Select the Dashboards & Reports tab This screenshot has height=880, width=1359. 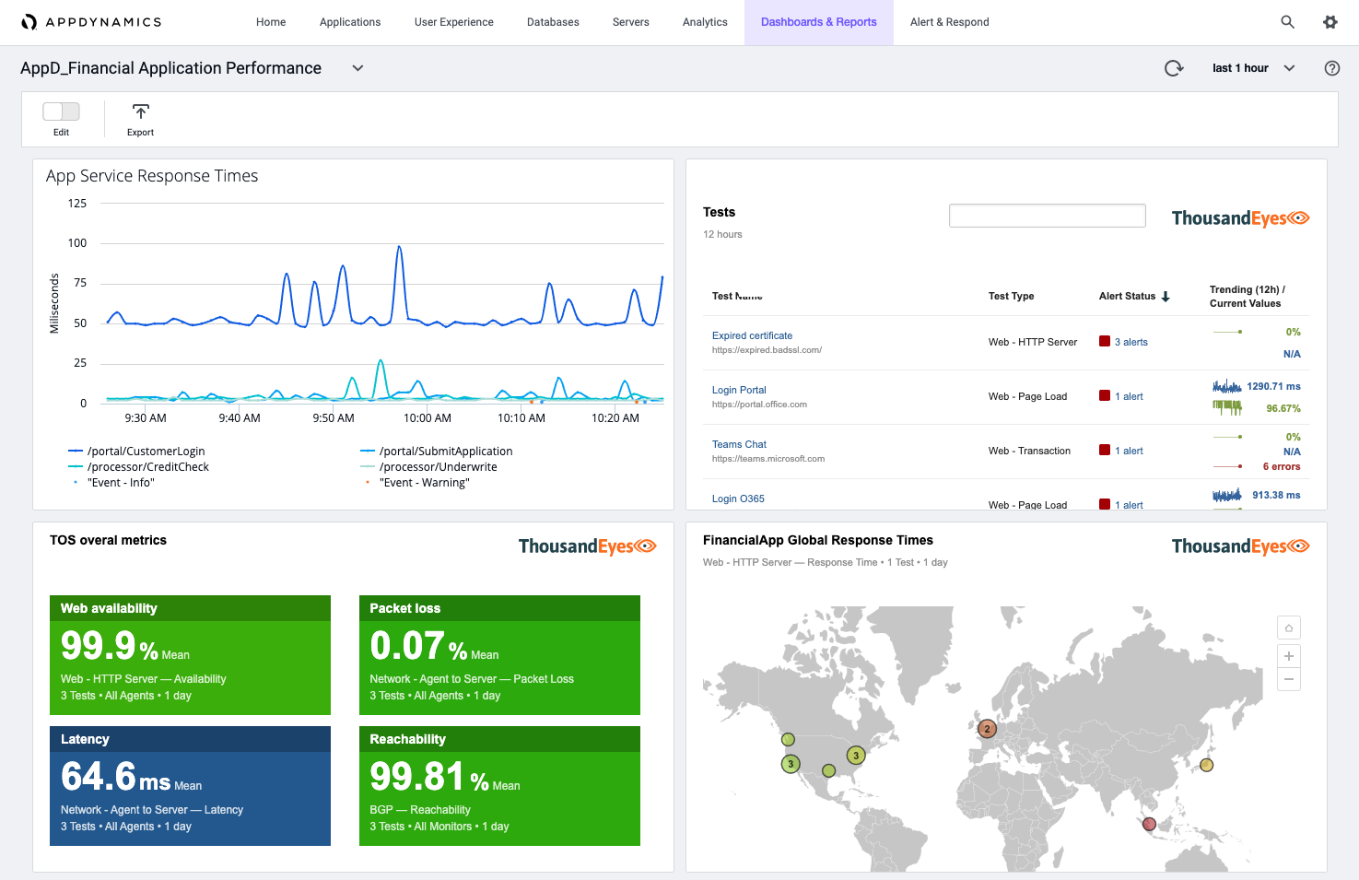[818, 22]
